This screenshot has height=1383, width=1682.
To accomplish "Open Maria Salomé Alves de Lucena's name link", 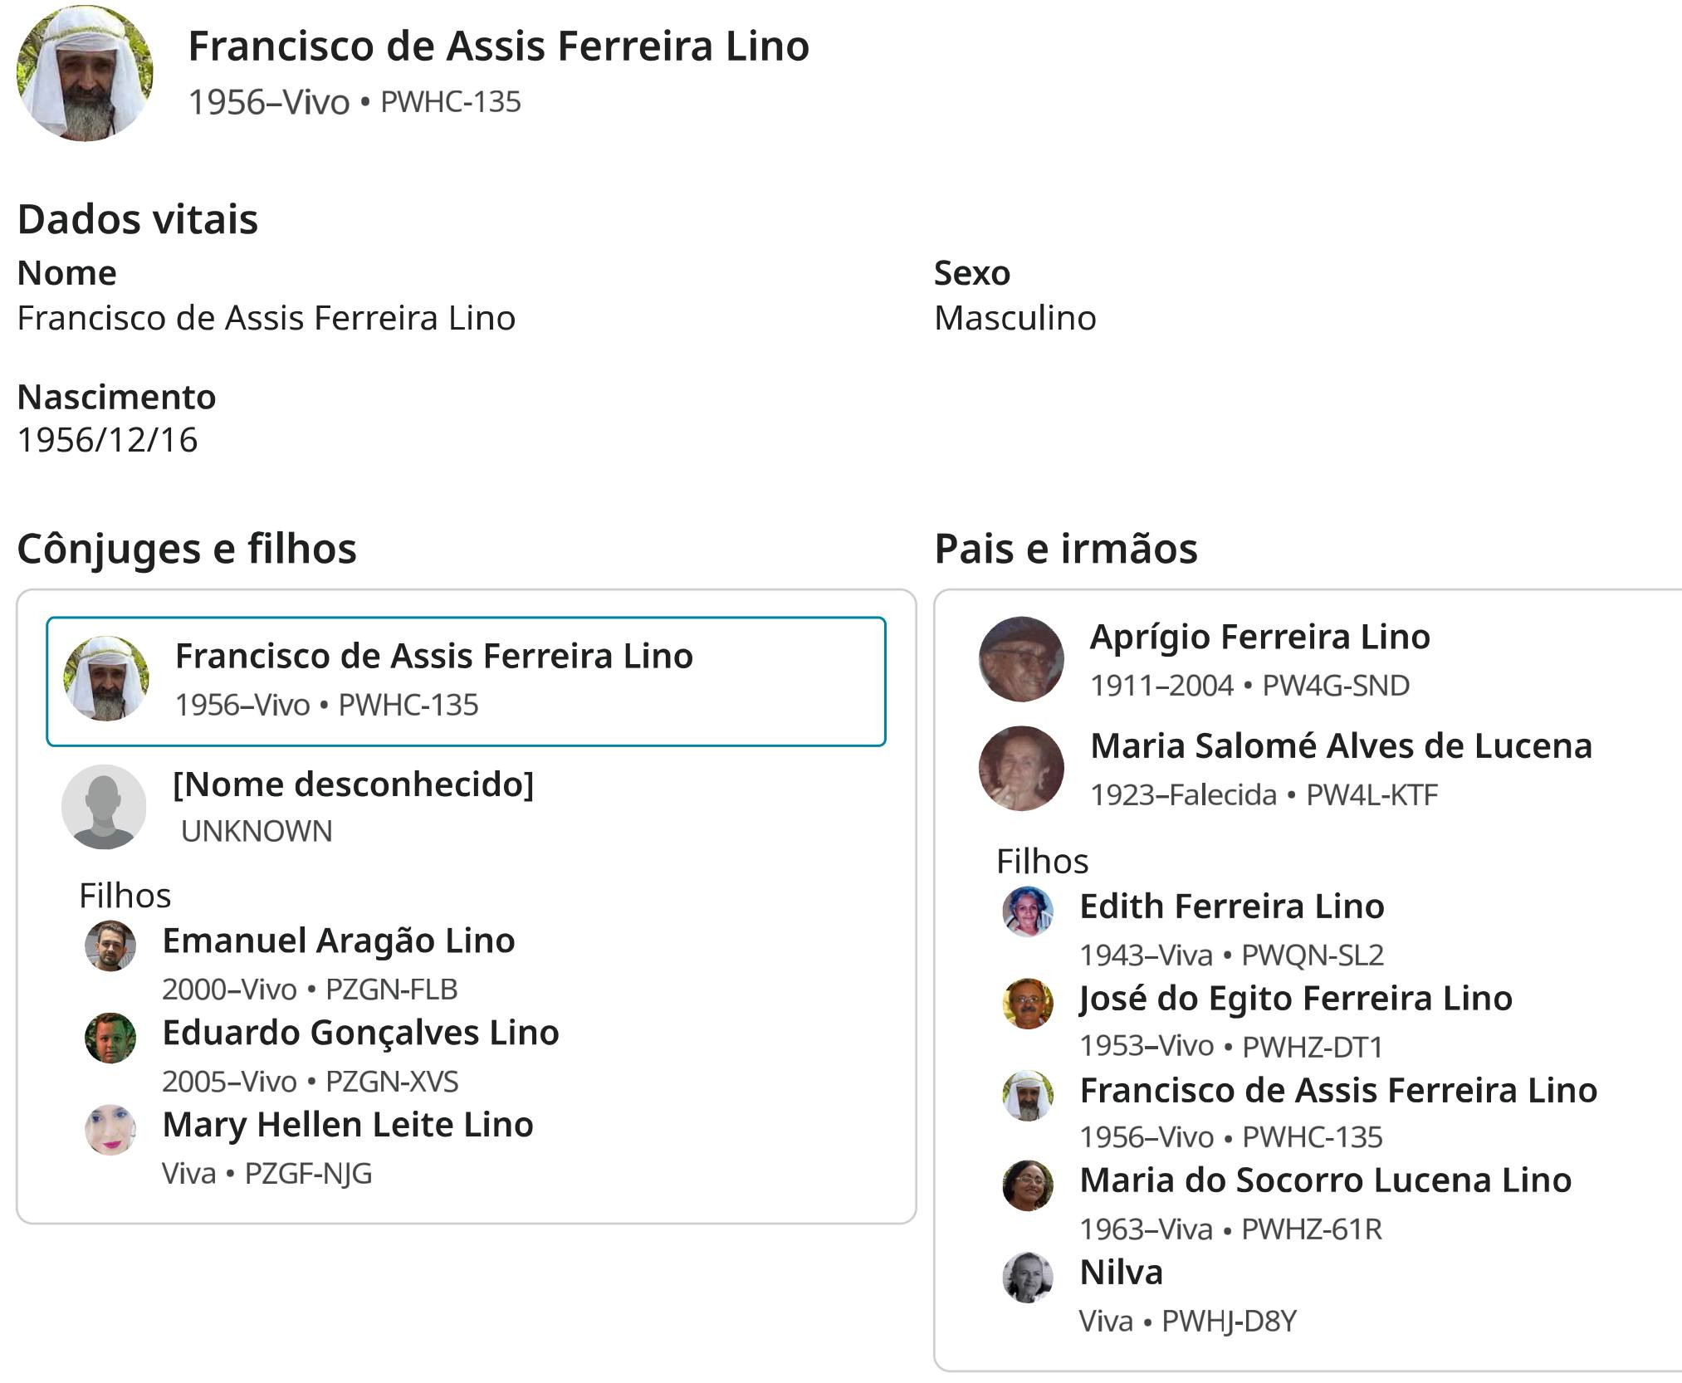I will click(x=1341, y=746).
